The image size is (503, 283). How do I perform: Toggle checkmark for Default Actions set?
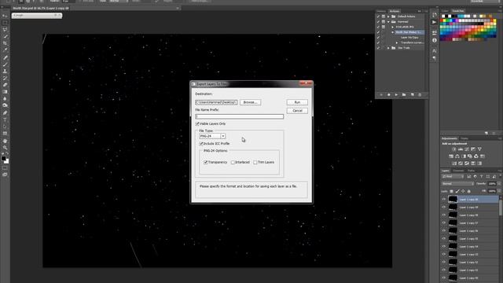pyautogui.click(x=378, y=17)
